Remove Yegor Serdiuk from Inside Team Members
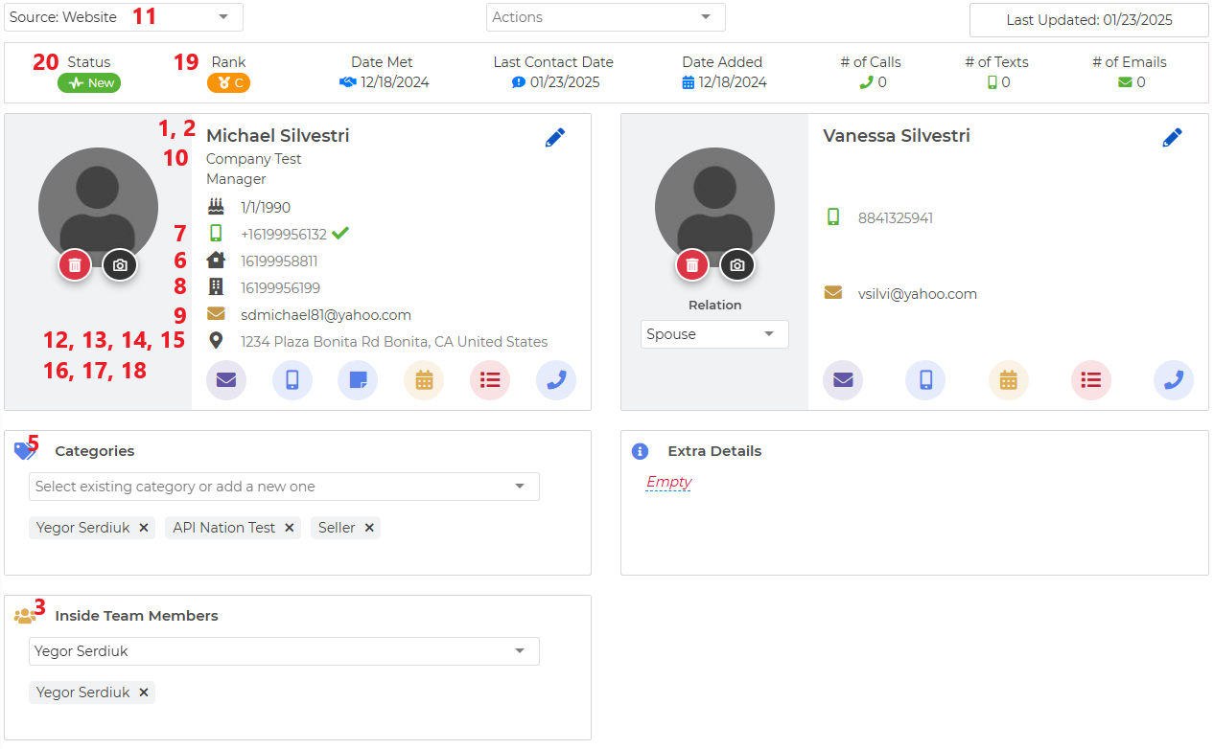The image size is (1214, 749). [x=143, y=692]
